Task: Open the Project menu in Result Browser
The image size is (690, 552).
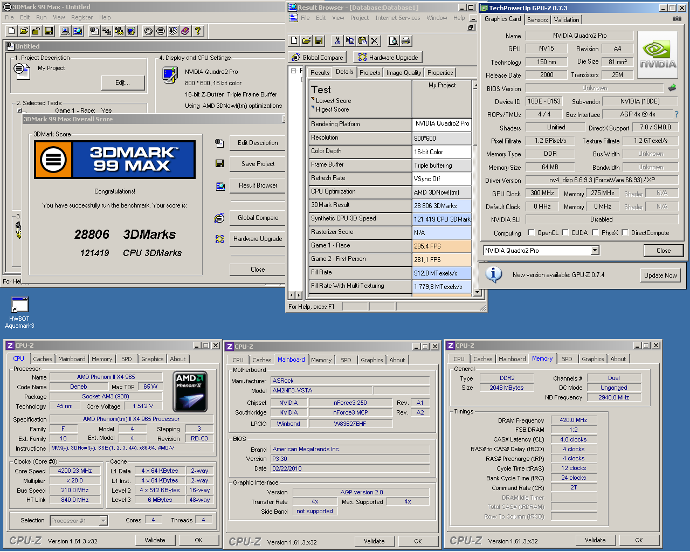Action: [x=360, y=18]
